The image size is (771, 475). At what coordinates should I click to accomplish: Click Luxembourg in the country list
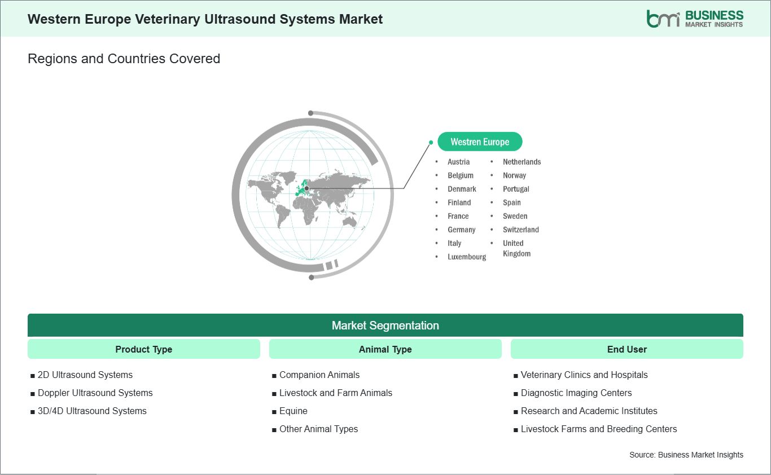467,257
